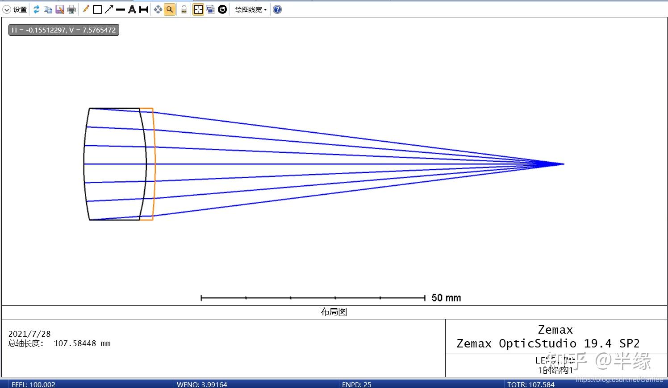Open the 绘图线宽 line width dropdown
The width and height of the screenshot is (668, 388).
click(x=251, y=9)
